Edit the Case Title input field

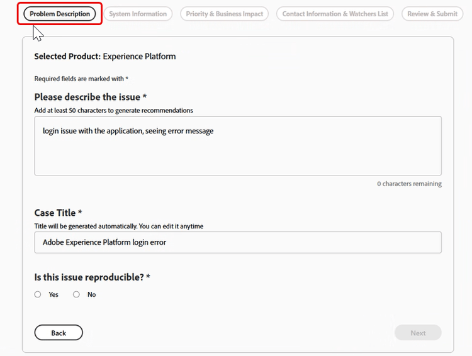point(238,242)
